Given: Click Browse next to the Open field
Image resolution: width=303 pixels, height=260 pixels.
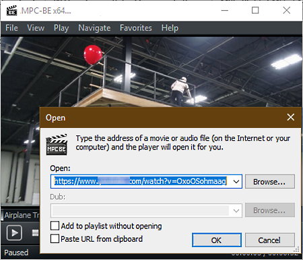Looking at the screenshot, I should [270, 181].
